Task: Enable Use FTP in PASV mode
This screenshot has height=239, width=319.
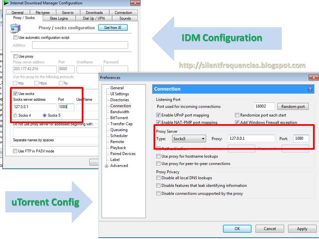Action: [15, 151]
